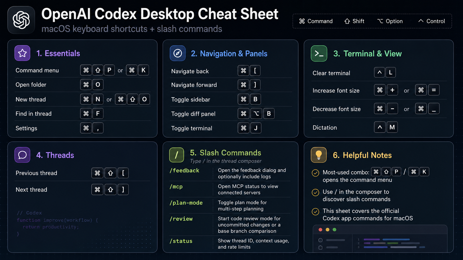The height and width of the screenshot is (260, 463).
Task: Click the /status slash command
Action: coord(181,241)
